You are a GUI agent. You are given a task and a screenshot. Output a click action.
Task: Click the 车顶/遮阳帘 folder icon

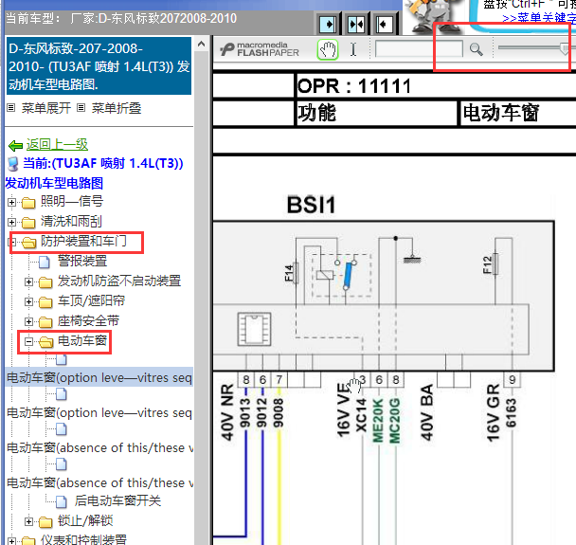click(x=45, y=302)
